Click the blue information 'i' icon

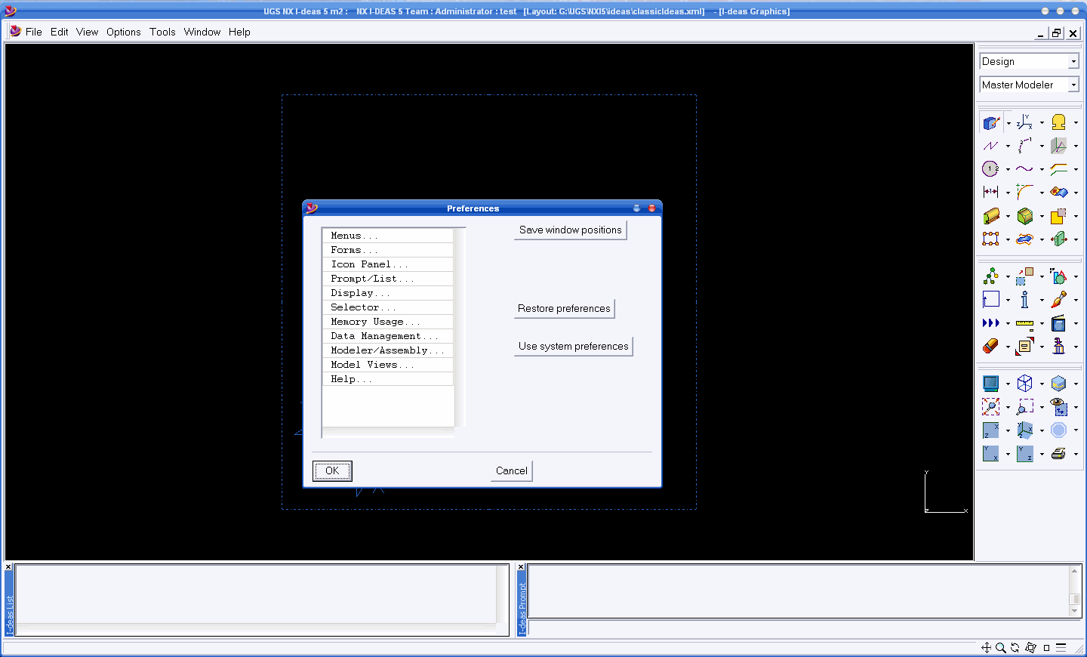[1024, 300]
